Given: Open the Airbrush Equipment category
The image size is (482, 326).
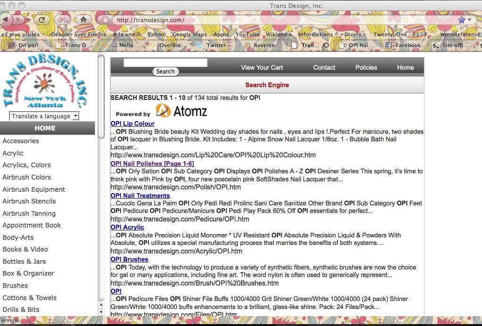Looking at the screenshot, I should (x=34, y=189).
